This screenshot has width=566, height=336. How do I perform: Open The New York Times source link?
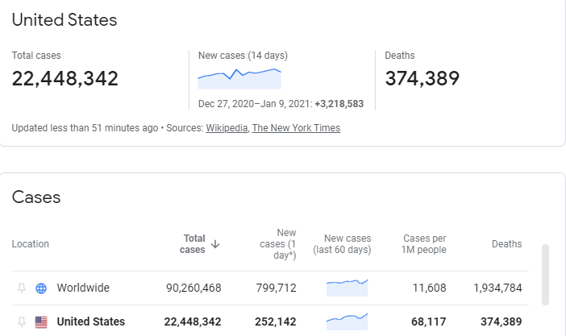click(x=296, y=128)
